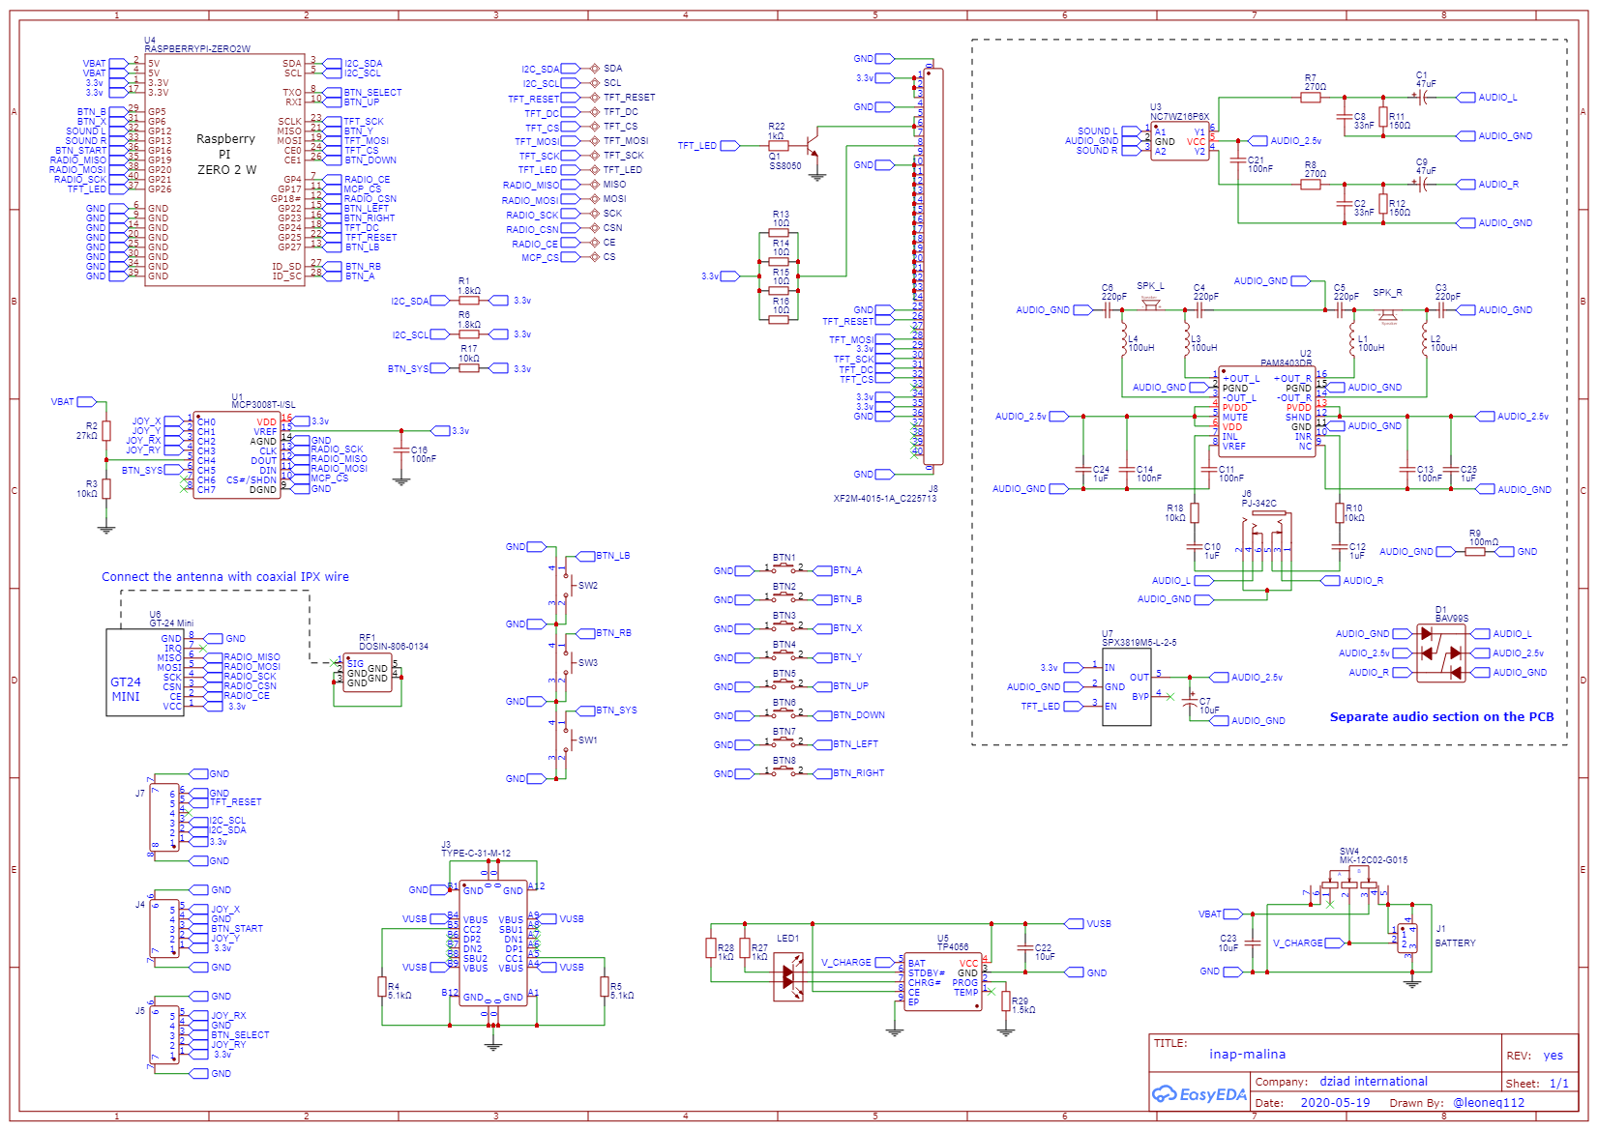Click the EasyEDA logo in title block
The image size is (1598, 1131).
tap(1199, 1094)
